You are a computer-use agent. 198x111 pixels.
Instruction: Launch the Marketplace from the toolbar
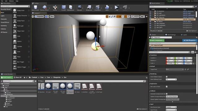[x=71, y=8]
